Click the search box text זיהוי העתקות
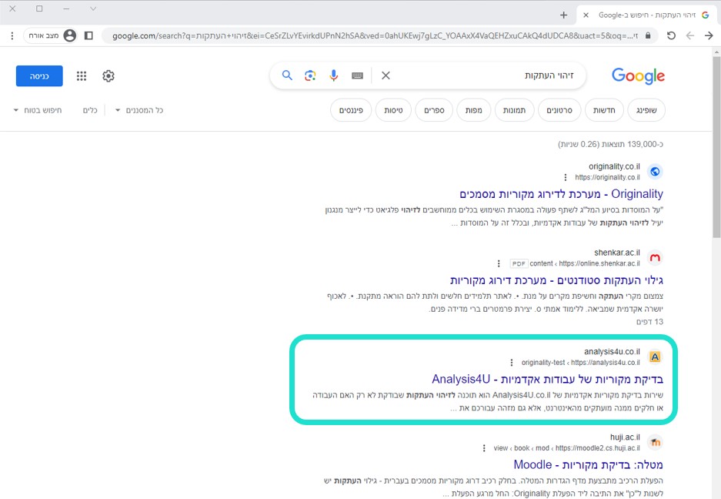Screen dimensions: 721x499 click(x=549, y=75)
